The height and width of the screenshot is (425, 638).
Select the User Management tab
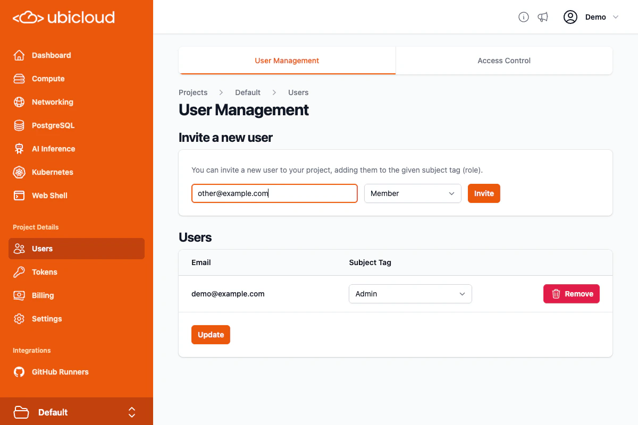coord(287,61)
